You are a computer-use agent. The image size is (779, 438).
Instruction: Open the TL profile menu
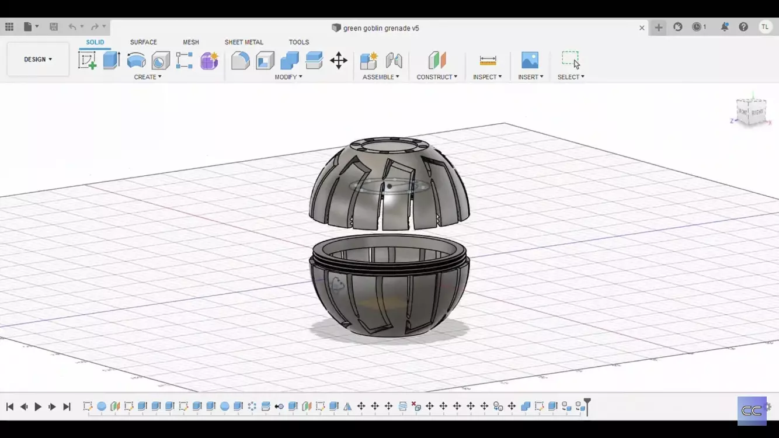(765, 27)
